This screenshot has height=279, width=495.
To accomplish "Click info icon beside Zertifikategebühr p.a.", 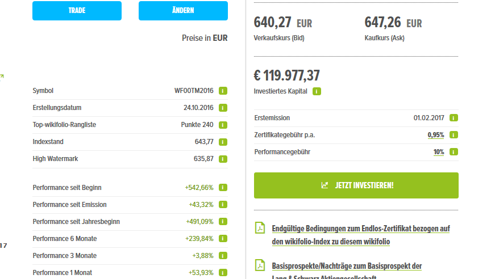I will (x=454, y=135).
